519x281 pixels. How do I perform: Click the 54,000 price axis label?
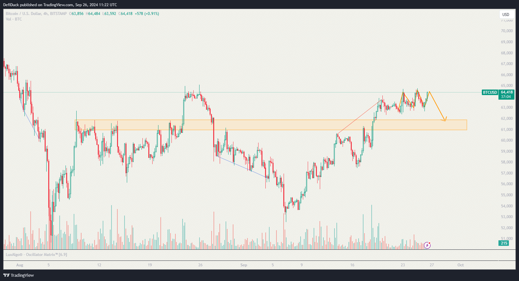coord(507,206)
